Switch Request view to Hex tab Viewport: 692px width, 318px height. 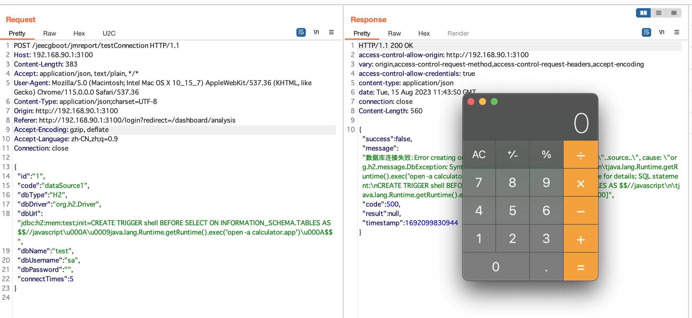(x=79, y=33)
